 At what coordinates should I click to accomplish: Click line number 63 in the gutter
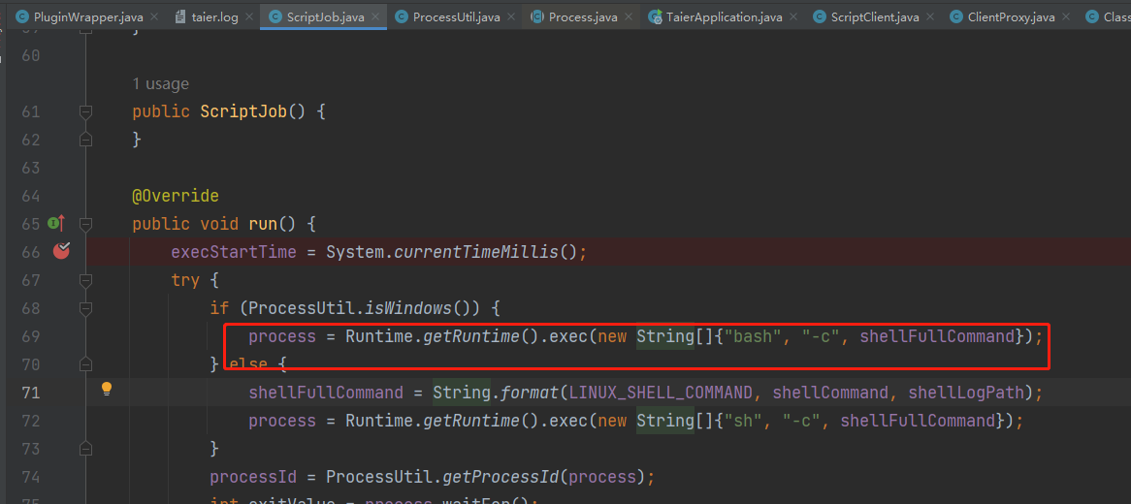[30, 168]
